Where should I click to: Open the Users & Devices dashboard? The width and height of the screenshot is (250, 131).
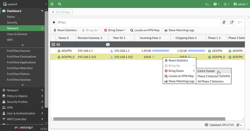tap(17, 34)
